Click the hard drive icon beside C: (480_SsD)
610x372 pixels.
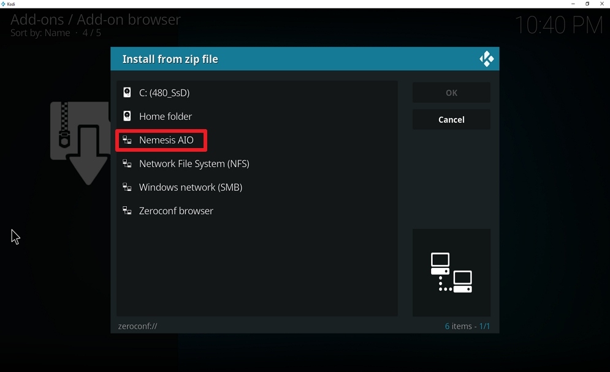point(127,92)
